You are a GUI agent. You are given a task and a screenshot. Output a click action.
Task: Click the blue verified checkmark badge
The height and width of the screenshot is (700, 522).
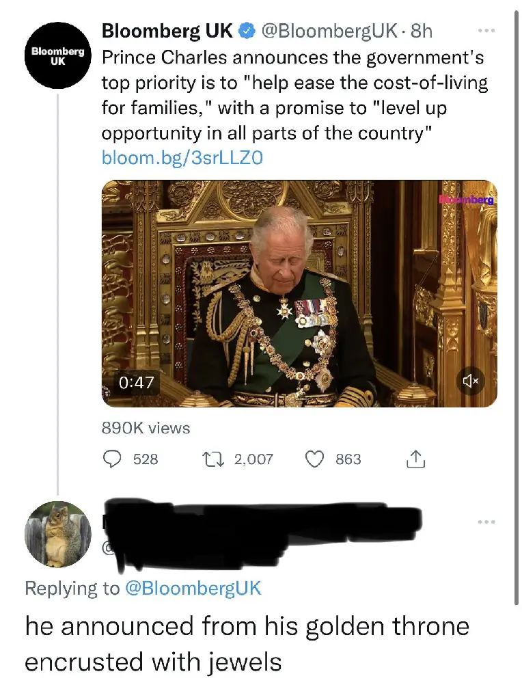[x=246, y=31]
